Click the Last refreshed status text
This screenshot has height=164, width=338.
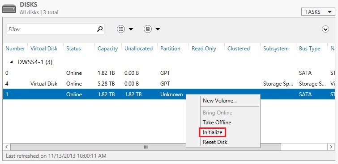coord(56,156)
